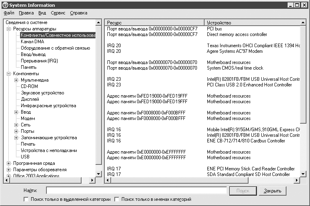Select the USB tree item
This screenshot has height=206, width=310.
pyautogui.click(x=25, y=157)
